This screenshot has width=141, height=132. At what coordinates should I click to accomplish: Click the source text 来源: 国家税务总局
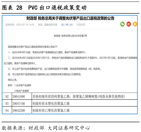click(47, 25)
